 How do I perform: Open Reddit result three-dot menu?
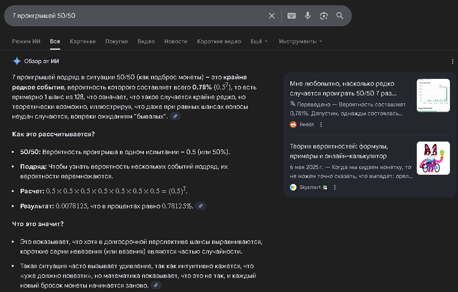[x=321, y=125]
